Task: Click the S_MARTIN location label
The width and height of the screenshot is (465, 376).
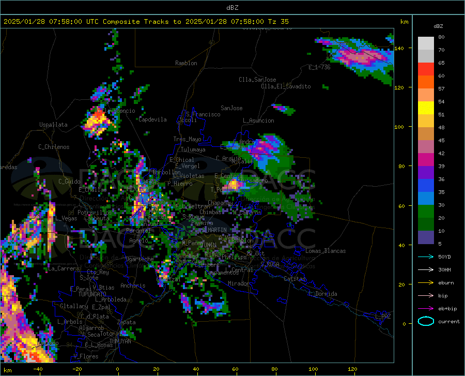Action: (214, 230)
